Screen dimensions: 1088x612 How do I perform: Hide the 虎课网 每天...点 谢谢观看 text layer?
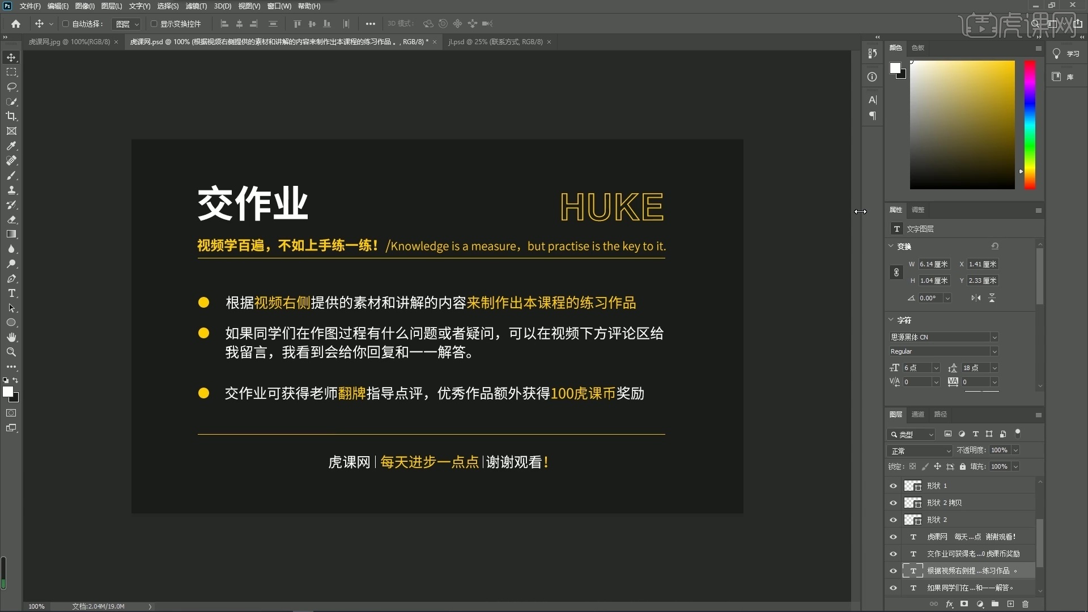[894, 537]
